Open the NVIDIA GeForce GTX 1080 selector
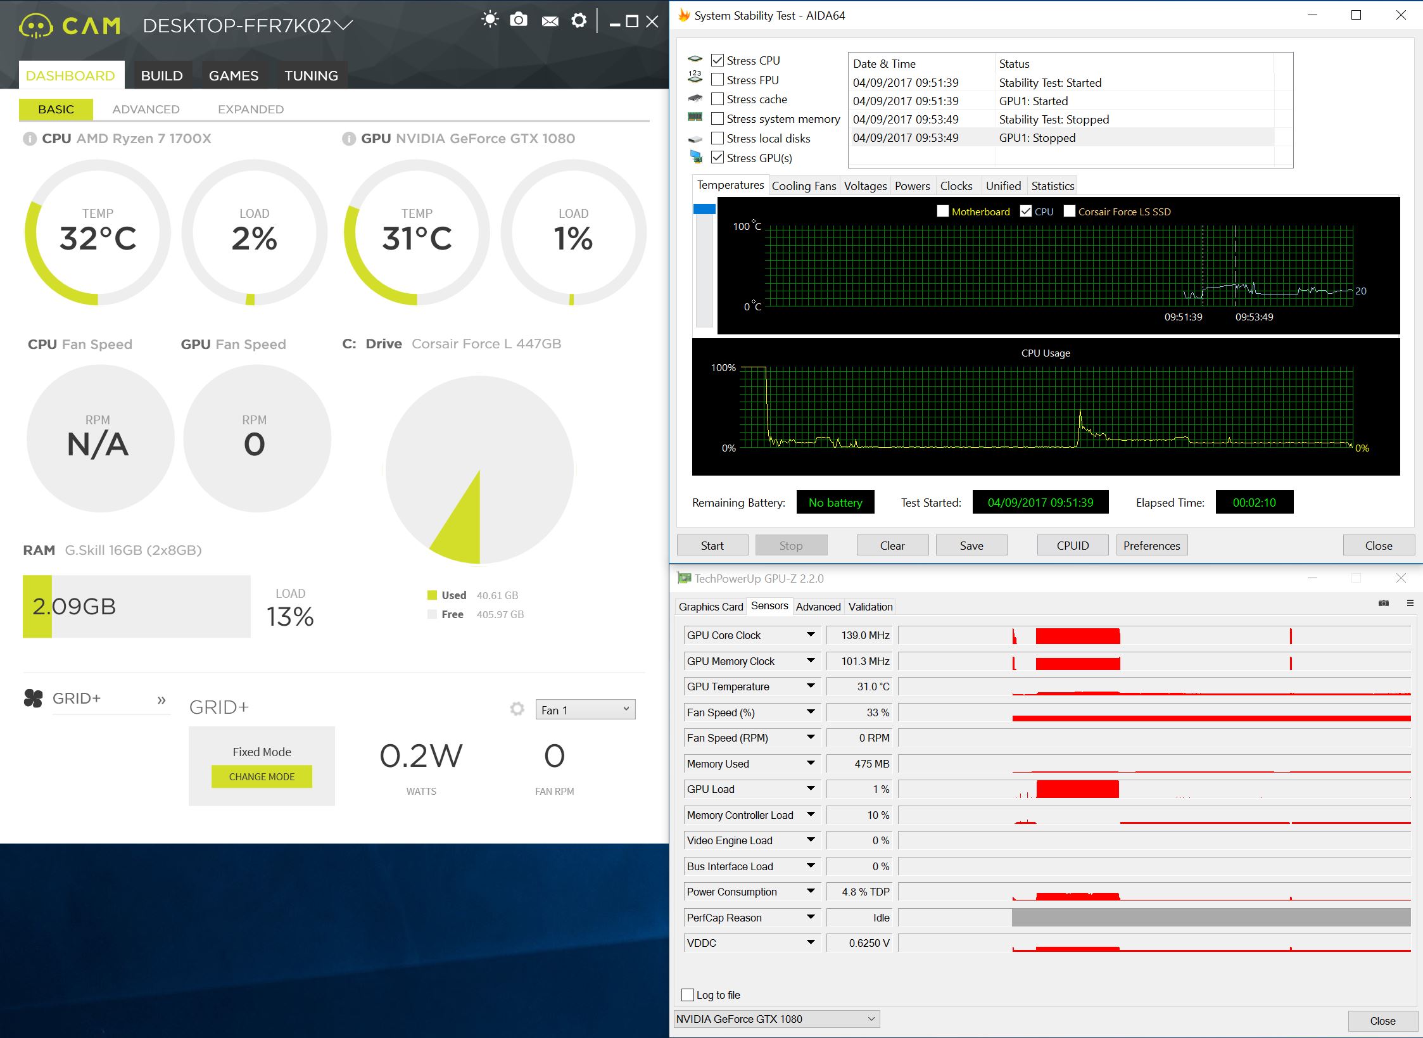 tap(776, 1018)
